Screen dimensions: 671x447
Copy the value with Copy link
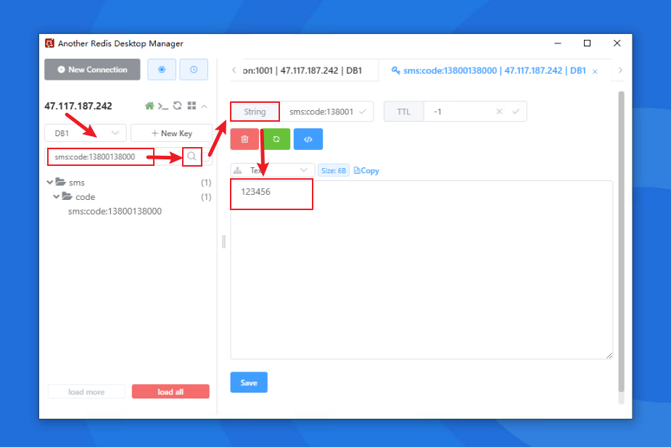(x=367, y=170)
